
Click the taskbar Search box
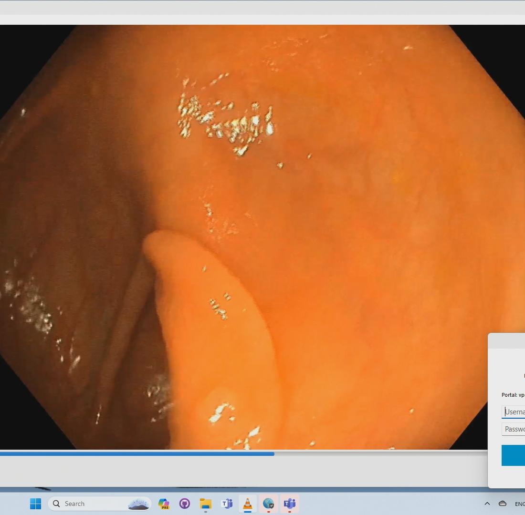[99, 504]
